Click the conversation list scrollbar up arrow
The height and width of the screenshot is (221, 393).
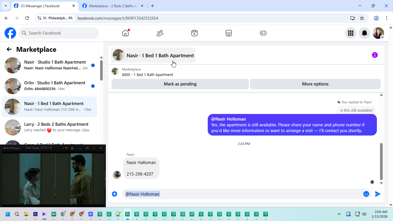101,58
